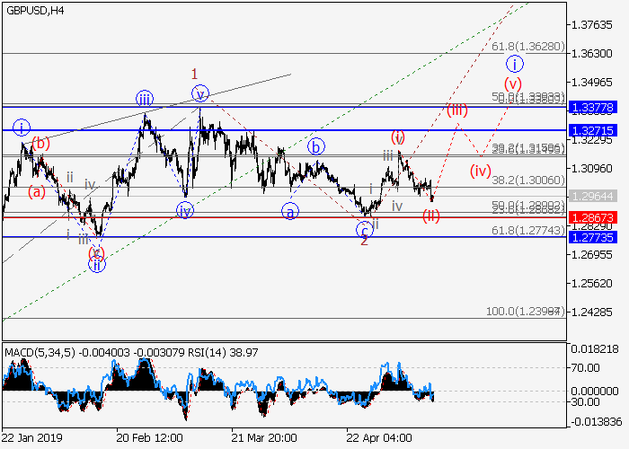Click the GBPUSD,H4 chart title
The image size is (629, 449).
click(x=35, y=9)
